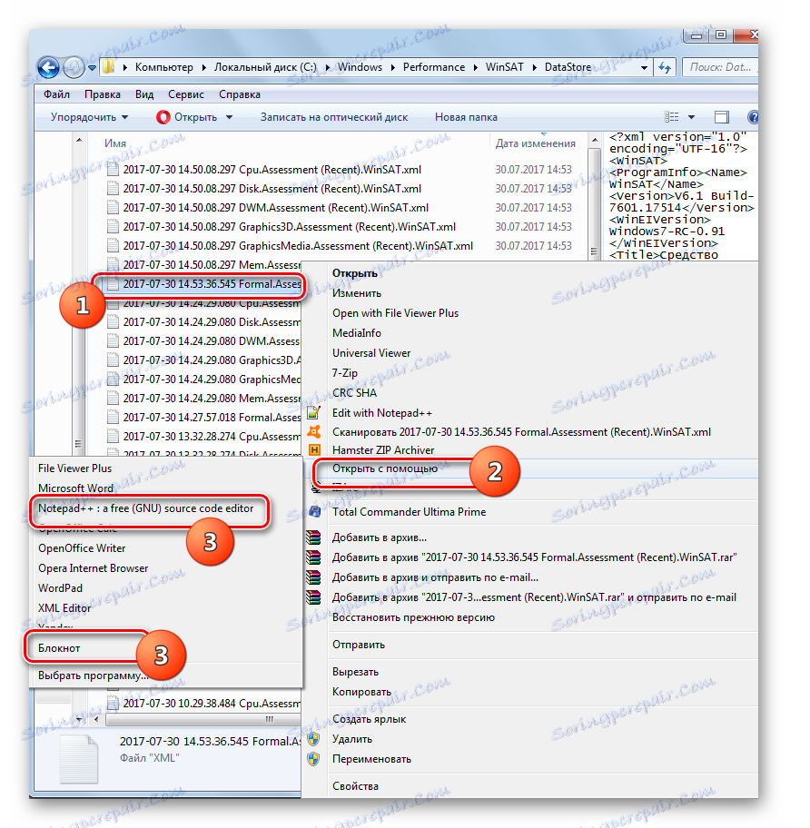810x828 pixels.
Task: Click the Компьютер breadcrumb in address bar
Action: [163, 67]
